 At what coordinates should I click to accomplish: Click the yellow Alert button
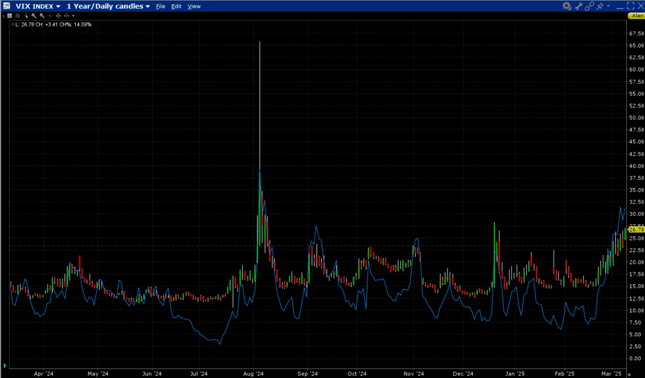636,16
